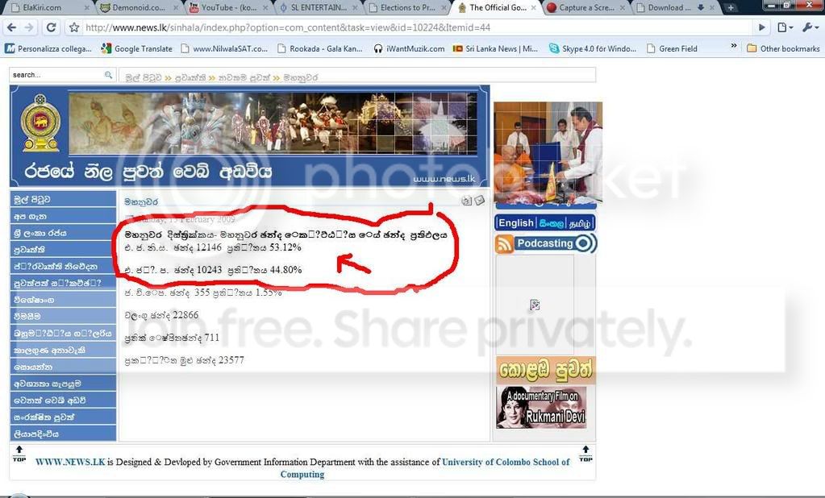Open the page menu next to the wrench
The height and width of the screenshot is (498, 825).
(785, 27)
